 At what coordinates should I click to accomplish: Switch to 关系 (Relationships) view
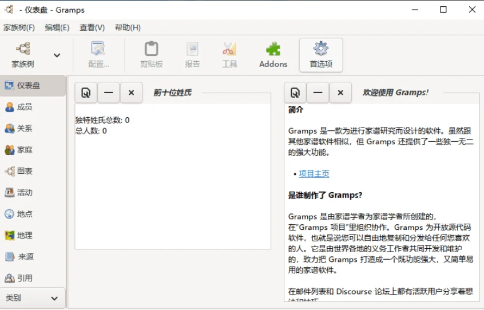[x=24, y=128]
